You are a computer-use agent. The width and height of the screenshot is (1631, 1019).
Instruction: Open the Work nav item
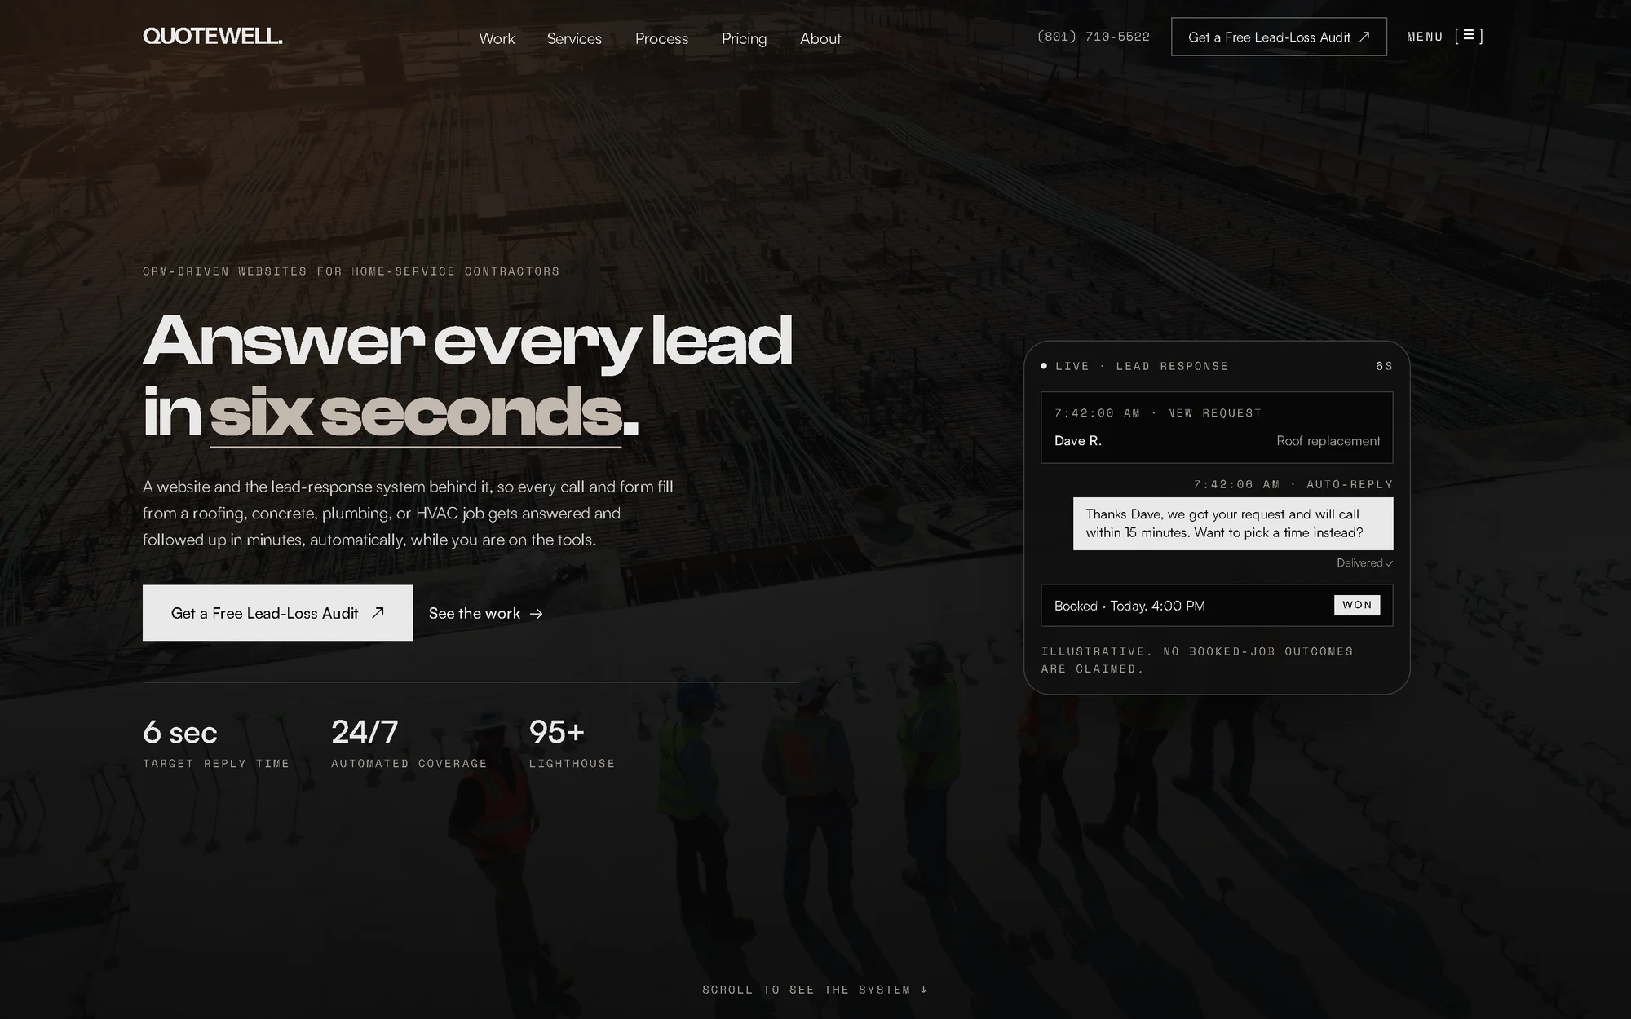(497, 38)
